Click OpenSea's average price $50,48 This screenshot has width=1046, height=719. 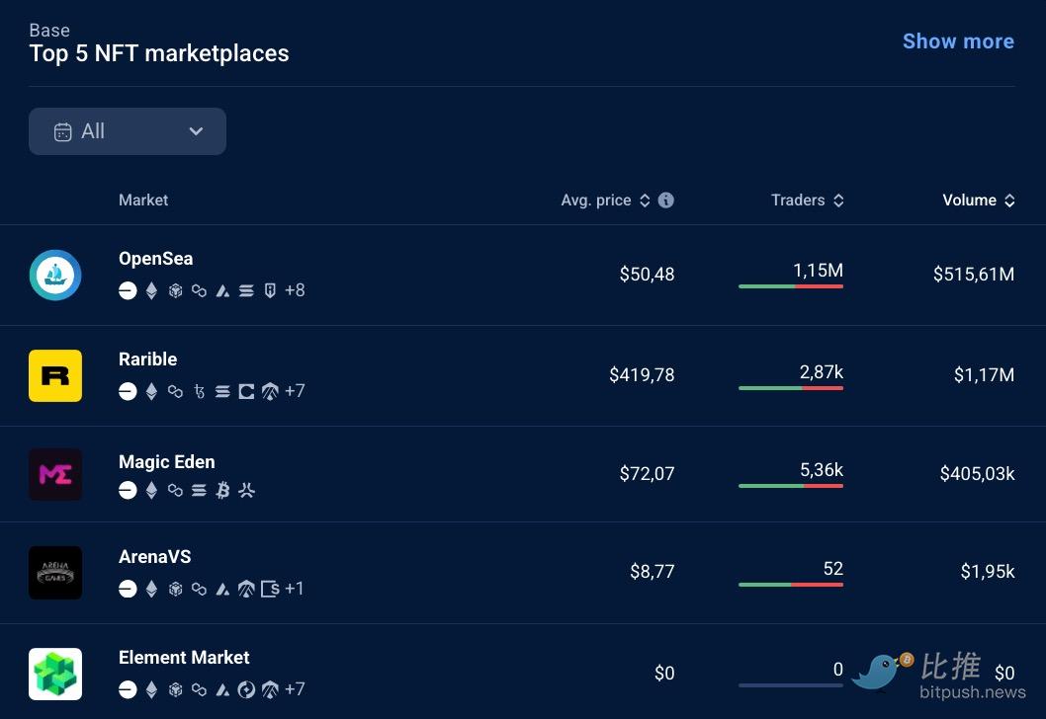pos(647,274)
